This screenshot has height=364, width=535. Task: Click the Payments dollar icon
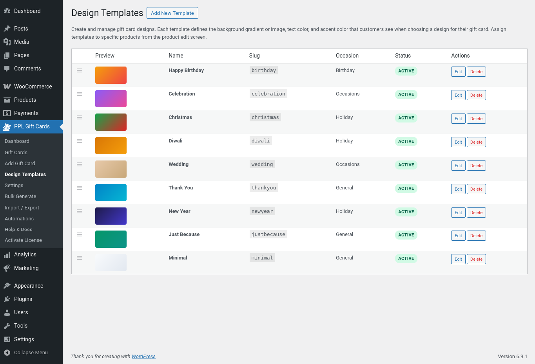click(7, 113)
